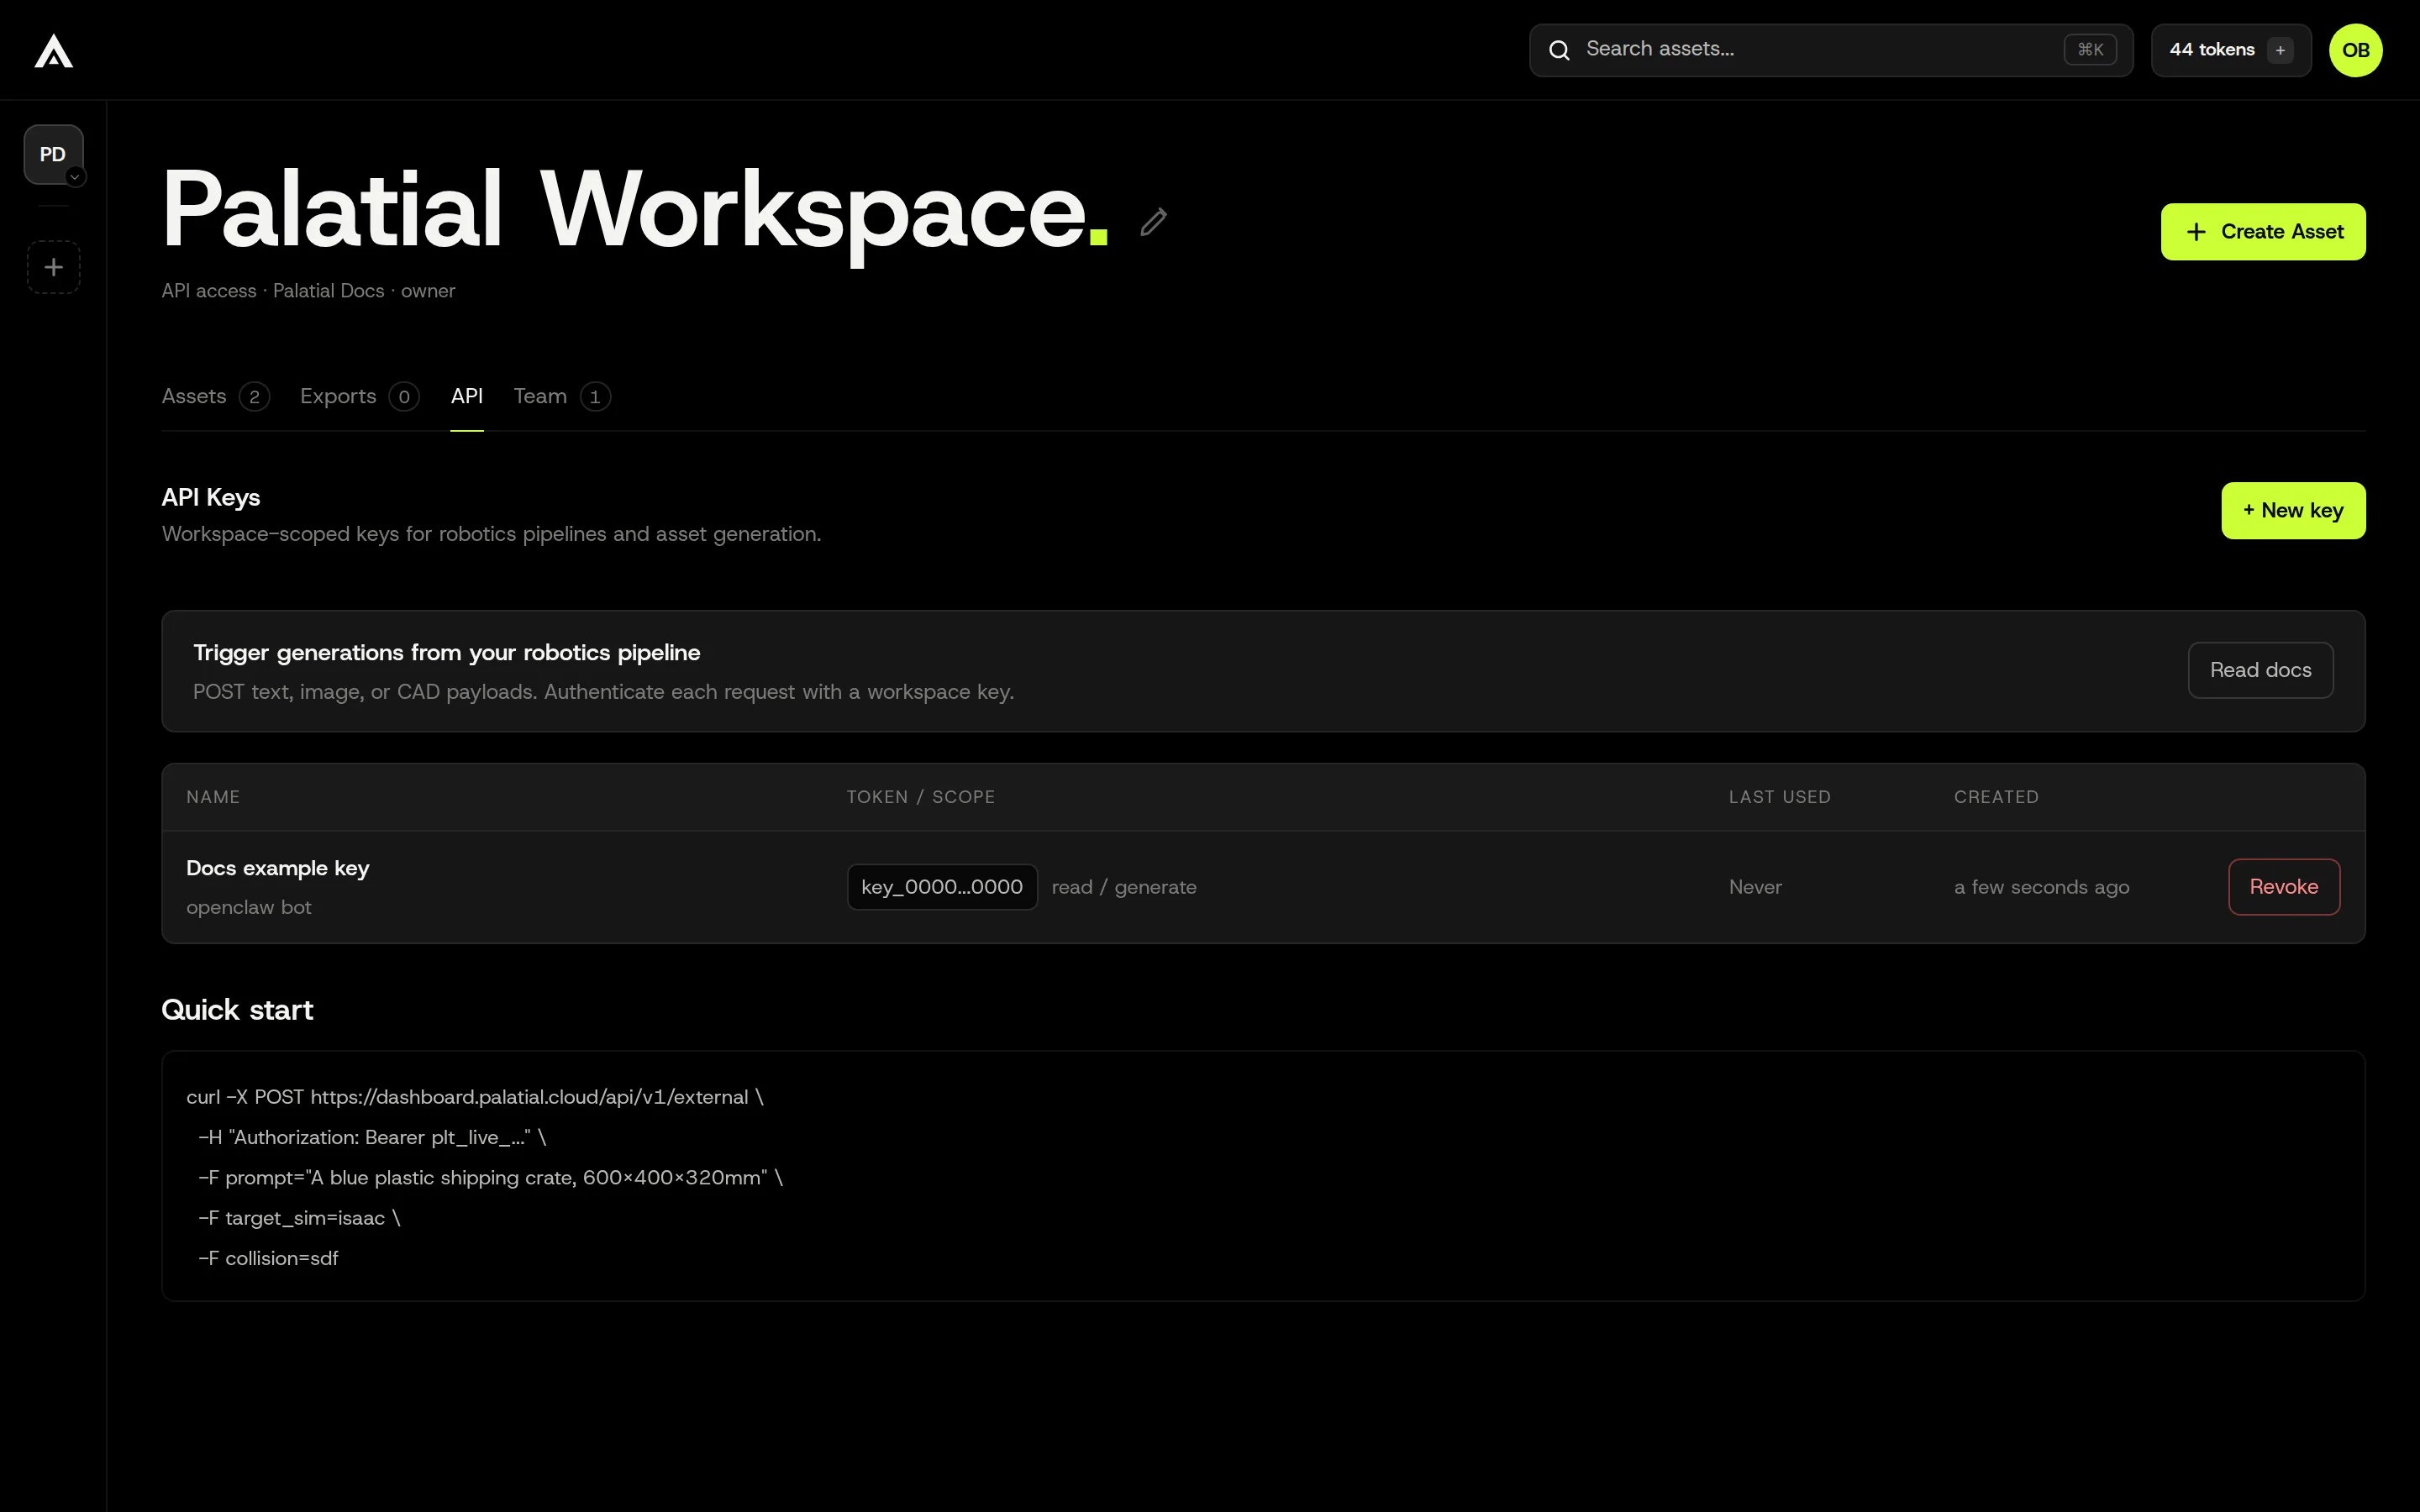The width and height of the screenshot is (2420, 1512).
Task: Click the Docs example key name
Action: [278, 868]
